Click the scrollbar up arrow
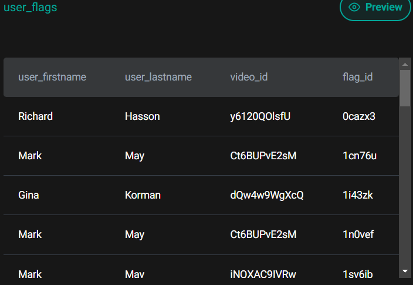The height and width of the screenshot is (285, 413). coord(405,63)
